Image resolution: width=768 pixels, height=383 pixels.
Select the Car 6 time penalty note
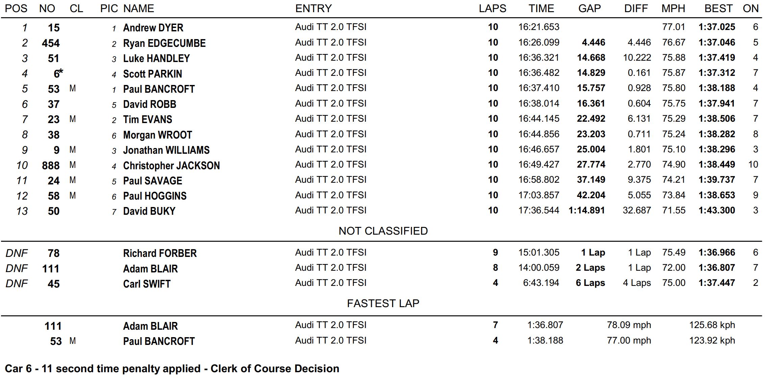(172, 369)
